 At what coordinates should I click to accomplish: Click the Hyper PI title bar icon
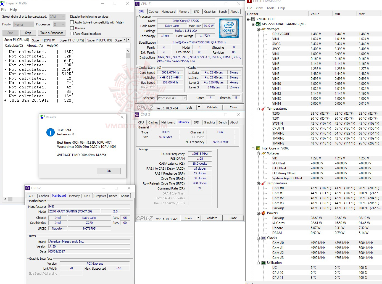[3, 3]
